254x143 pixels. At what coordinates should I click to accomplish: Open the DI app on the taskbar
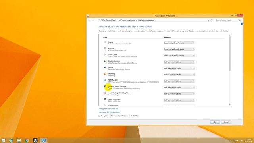click(x=35, y=140)
